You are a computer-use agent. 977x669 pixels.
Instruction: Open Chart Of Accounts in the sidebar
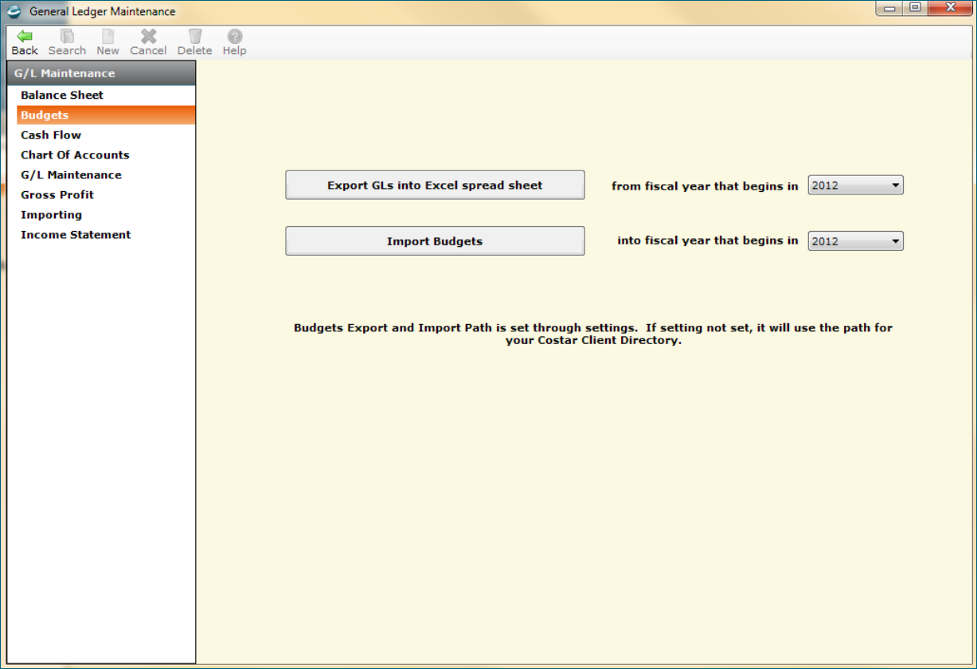click(x=106, y=155)
